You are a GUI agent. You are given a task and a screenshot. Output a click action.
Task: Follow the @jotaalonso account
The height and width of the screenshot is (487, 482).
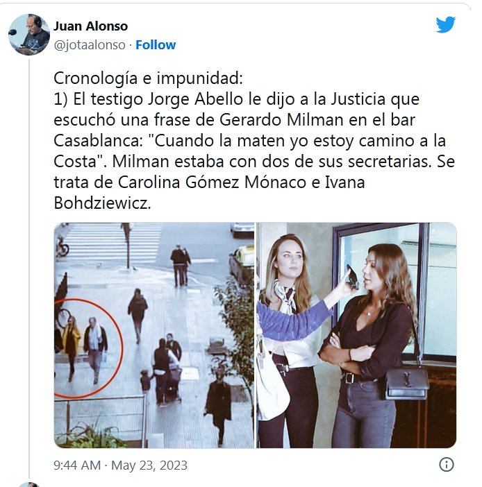click(156, 45)
